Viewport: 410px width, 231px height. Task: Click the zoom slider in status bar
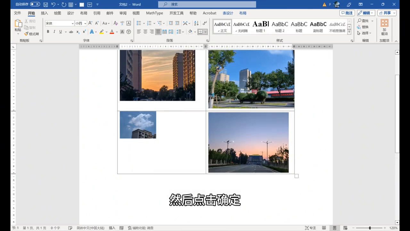[x=370, y=228]
